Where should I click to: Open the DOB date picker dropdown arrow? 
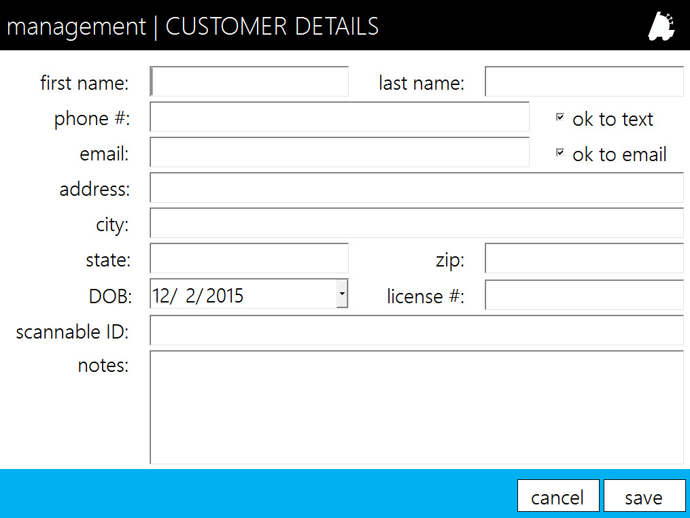(x=342, y=294)
